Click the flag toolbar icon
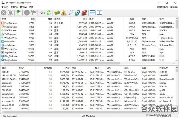Viewport: 179px width, 118px height. (x=34, y=13)
